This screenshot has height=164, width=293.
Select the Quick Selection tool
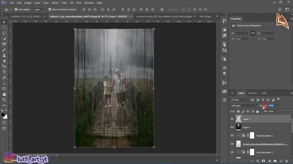tap(4, 39)
